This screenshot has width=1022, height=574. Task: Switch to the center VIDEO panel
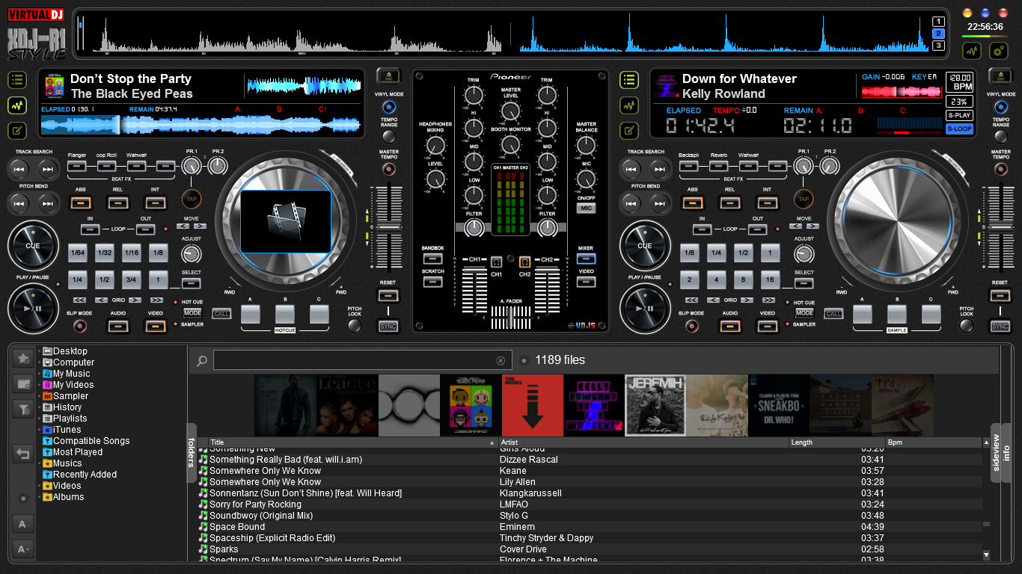point(586,282)
